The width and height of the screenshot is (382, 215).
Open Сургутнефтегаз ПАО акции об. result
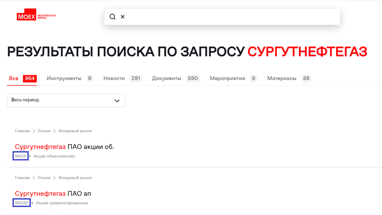tap(65, 147)
